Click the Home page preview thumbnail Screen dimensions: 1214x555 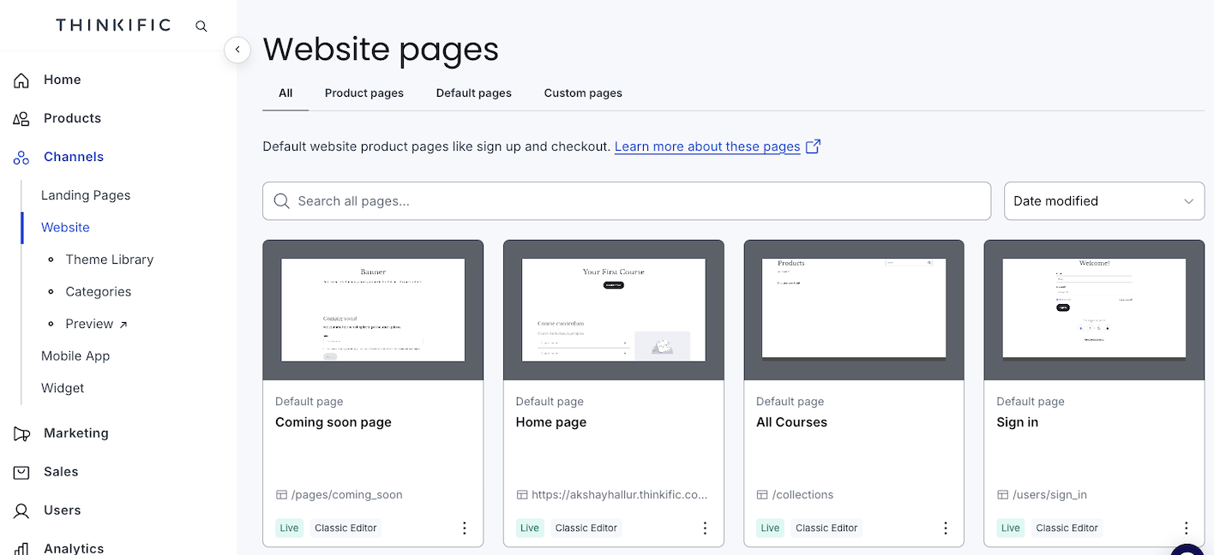pyautogui.click(x=613, y=309)
